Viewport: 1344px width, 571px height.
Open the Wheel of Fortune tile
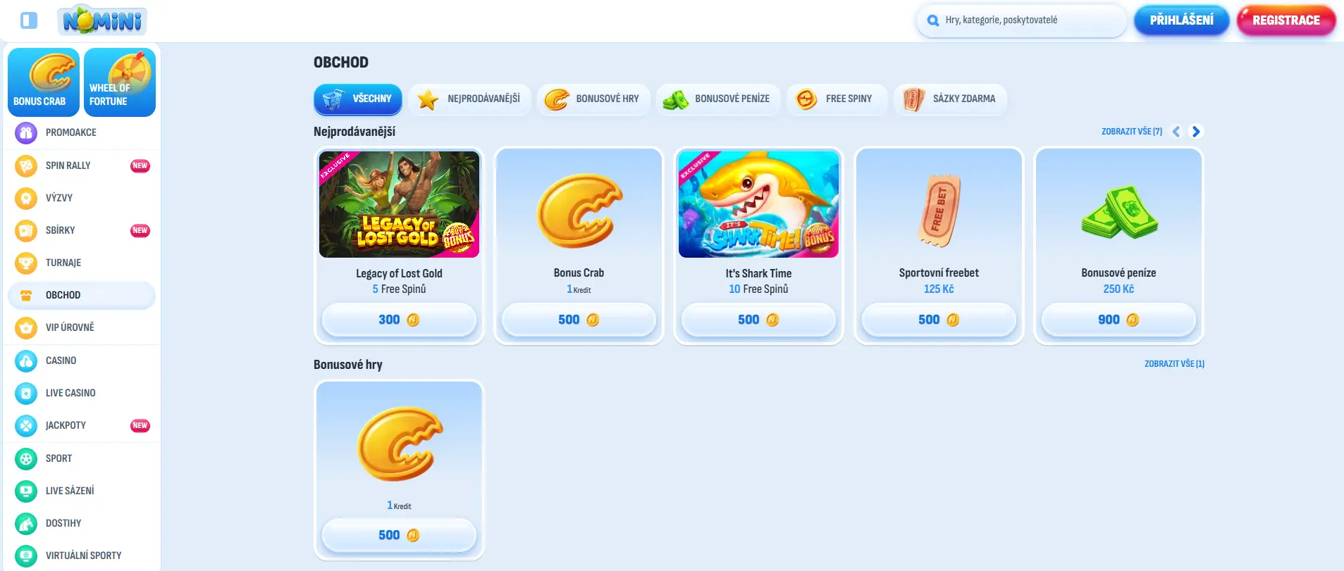120,82
